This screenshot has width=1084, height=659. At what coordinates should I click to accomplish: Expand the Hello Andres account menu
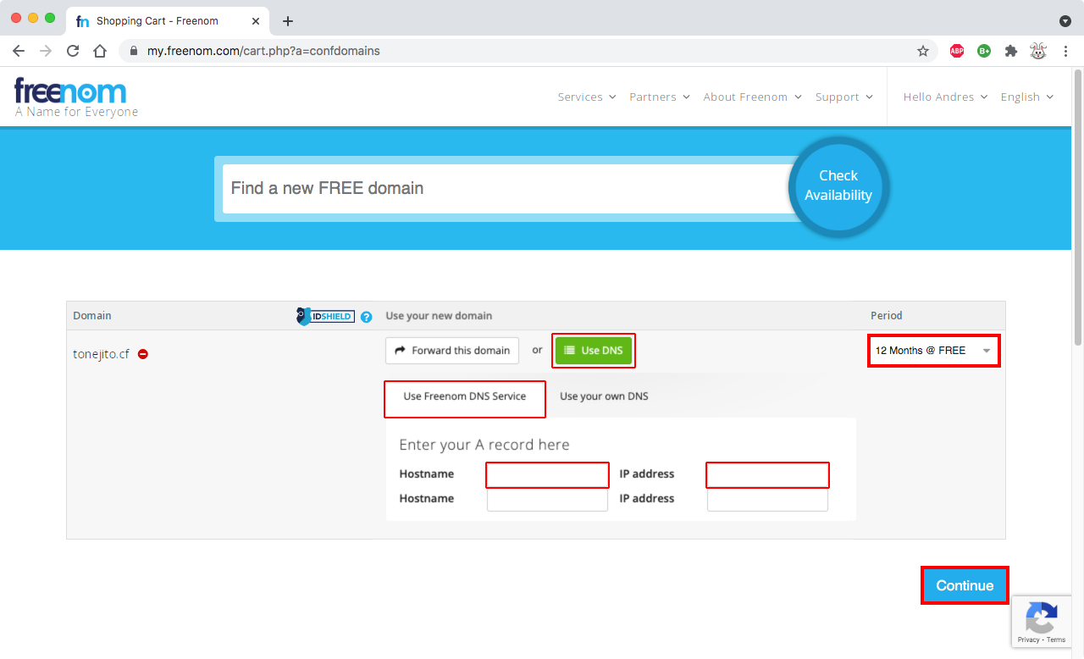tap(945, 97)
